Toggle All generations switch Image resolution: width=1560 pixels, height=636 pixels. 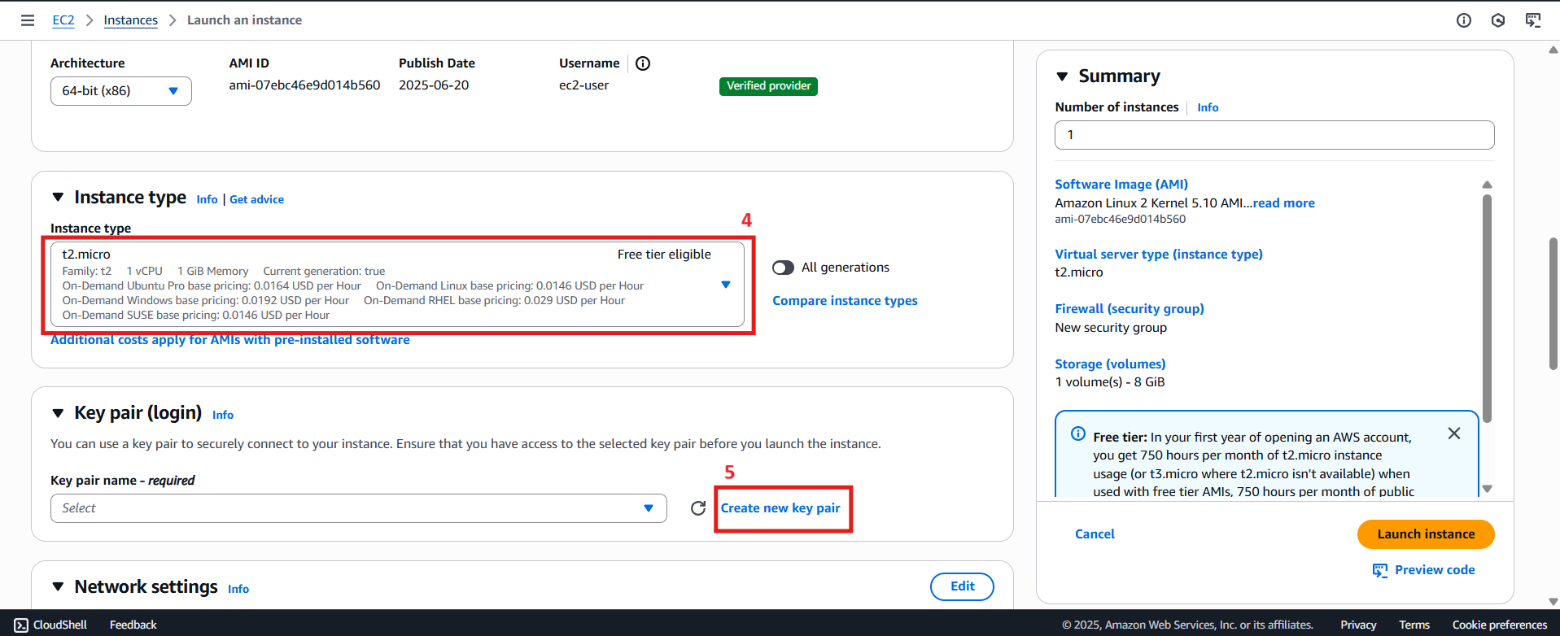(x=783, y=268)
